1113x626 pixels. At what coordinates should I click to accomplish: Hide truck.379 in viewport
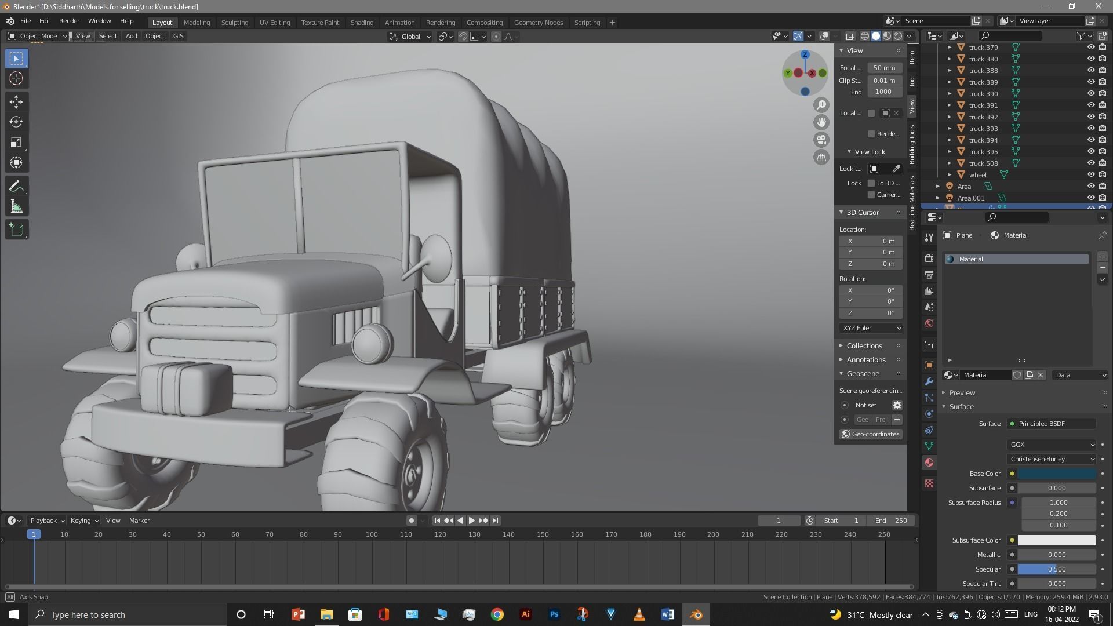click(x=1090, y=48)
